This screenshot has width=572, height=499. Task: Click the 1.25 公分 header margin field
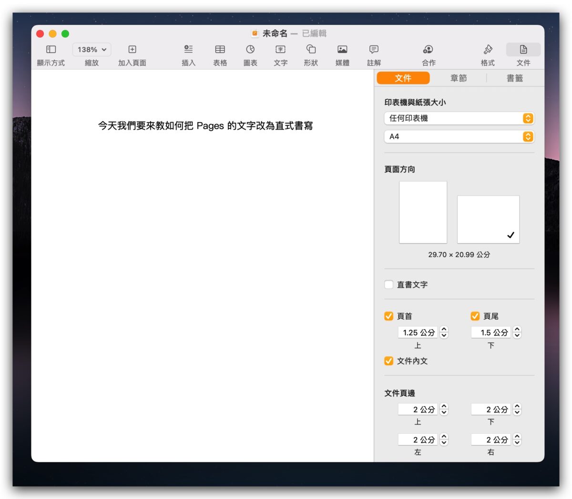418,332
